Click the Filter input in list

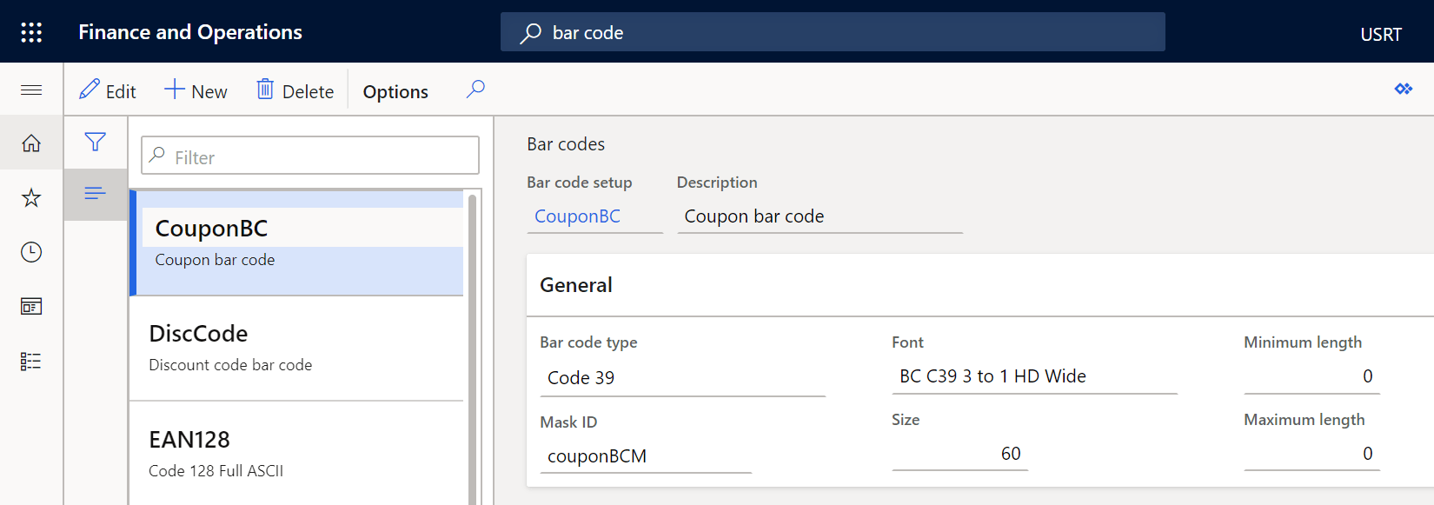tap(310, 156)
